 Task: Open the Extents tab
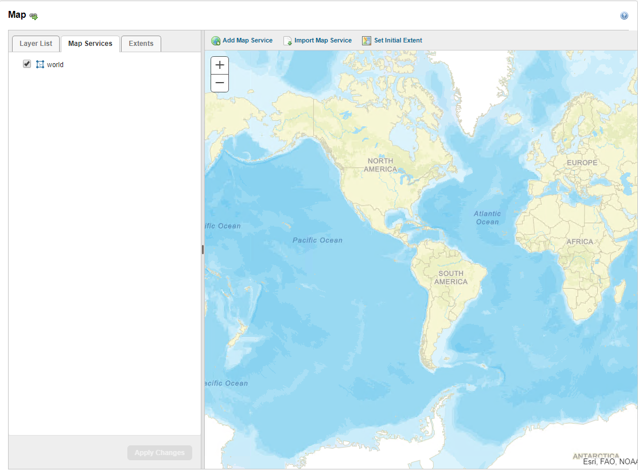point(141,44)
